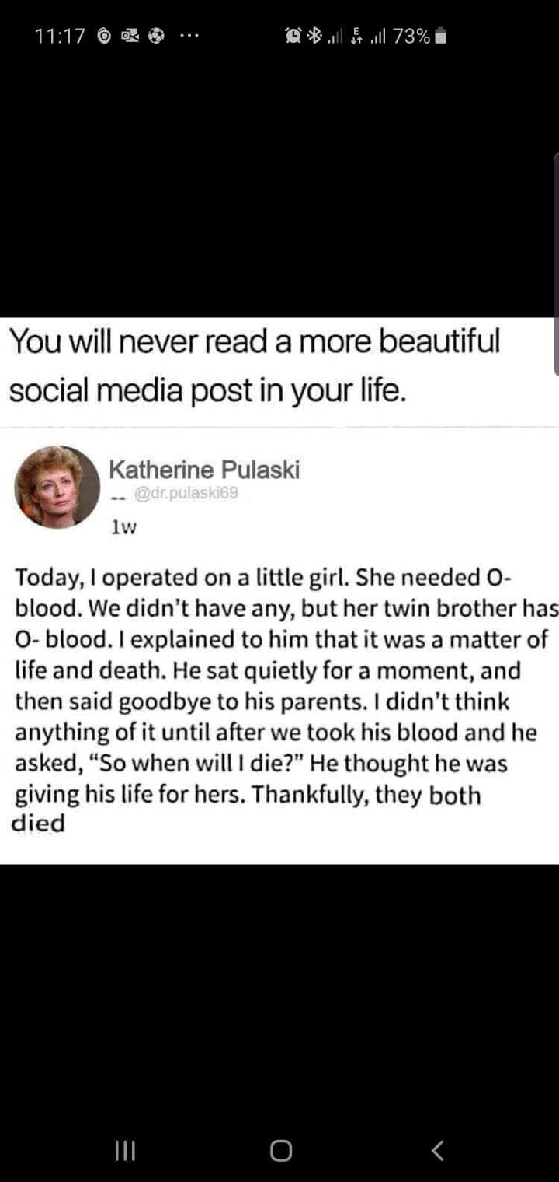Image resolution: width=559 pixels, height=1182 pixels.
Task: Tap the first notification icon beside the clock
Action: click(104, 36)
